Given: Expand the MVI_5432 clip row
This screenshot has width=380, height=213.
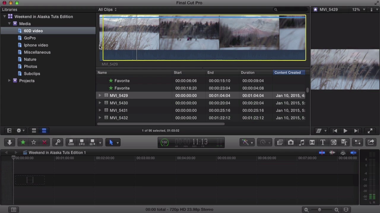Looking at the screenshot, I should [x=100, y=118].
